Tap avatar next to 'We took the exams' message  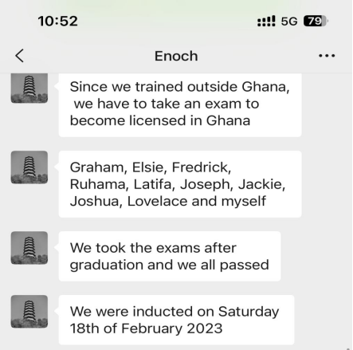click(29, 248)
